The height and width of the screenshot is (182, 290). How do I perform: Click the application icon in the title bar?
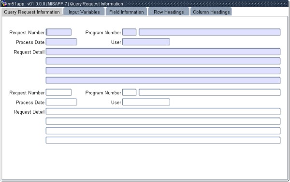[x=4, y=3]
